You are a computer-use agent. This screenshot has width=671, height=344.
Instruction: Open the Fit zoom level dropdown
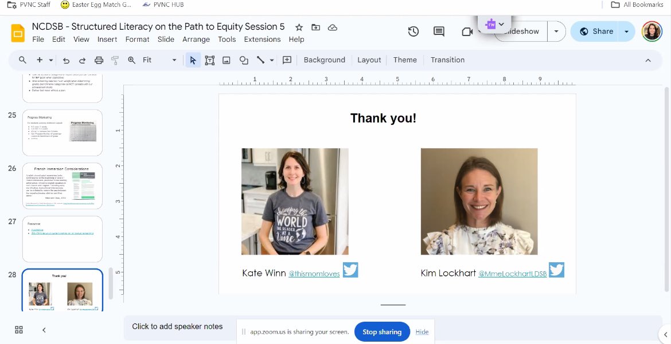[159, 60]
